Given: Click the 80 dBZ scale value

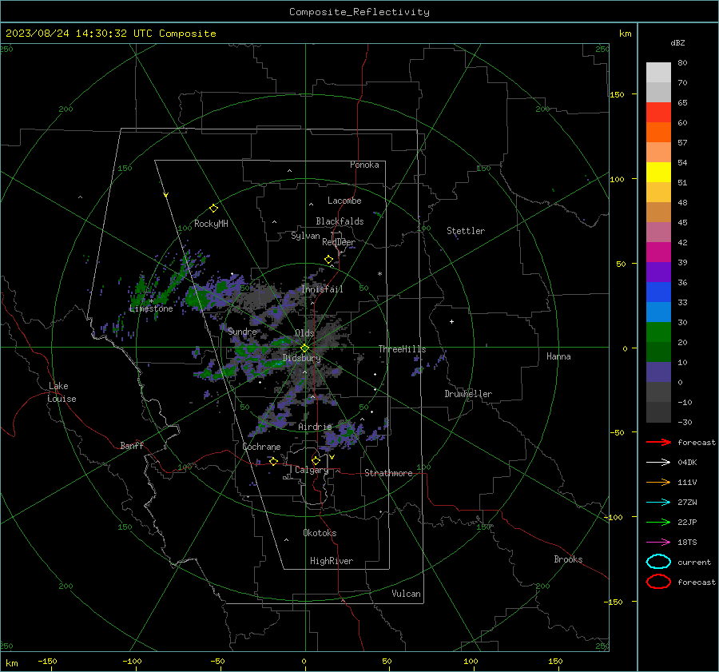Looking at the screenshot, I should (x=682, y=63).
